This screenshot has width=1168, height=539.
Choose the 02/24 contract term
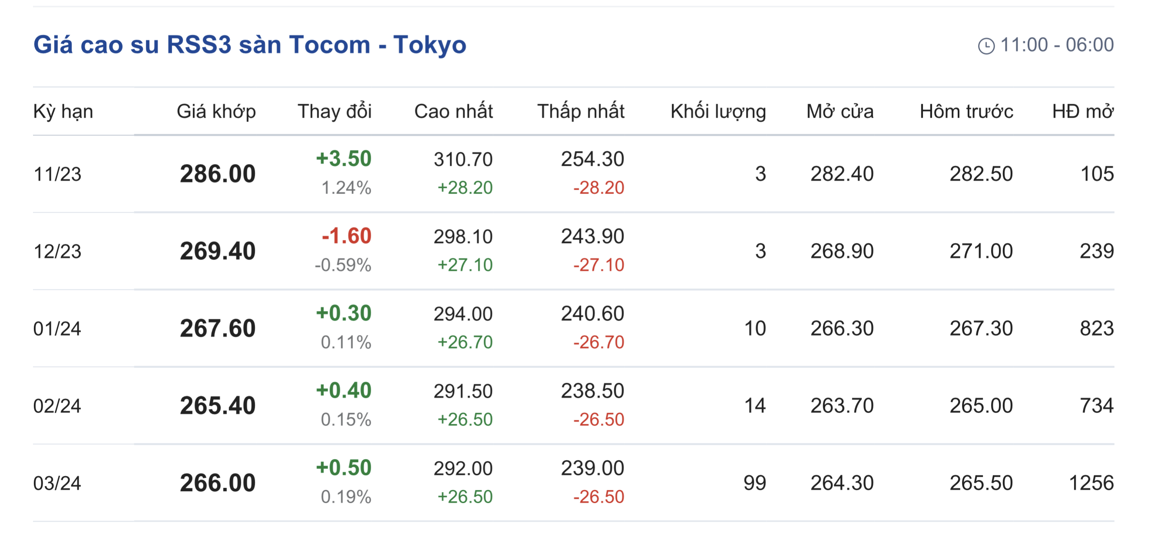click(57, 406)
